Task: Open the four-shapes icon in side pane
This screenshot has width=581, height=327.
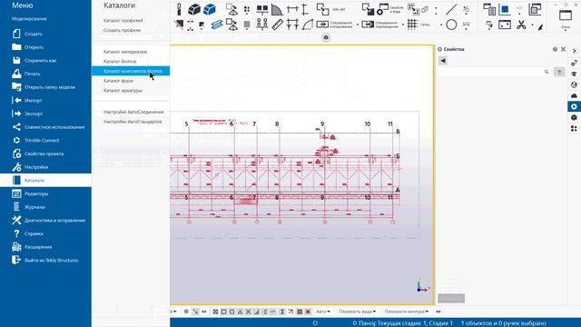Action: coord(574,129)
